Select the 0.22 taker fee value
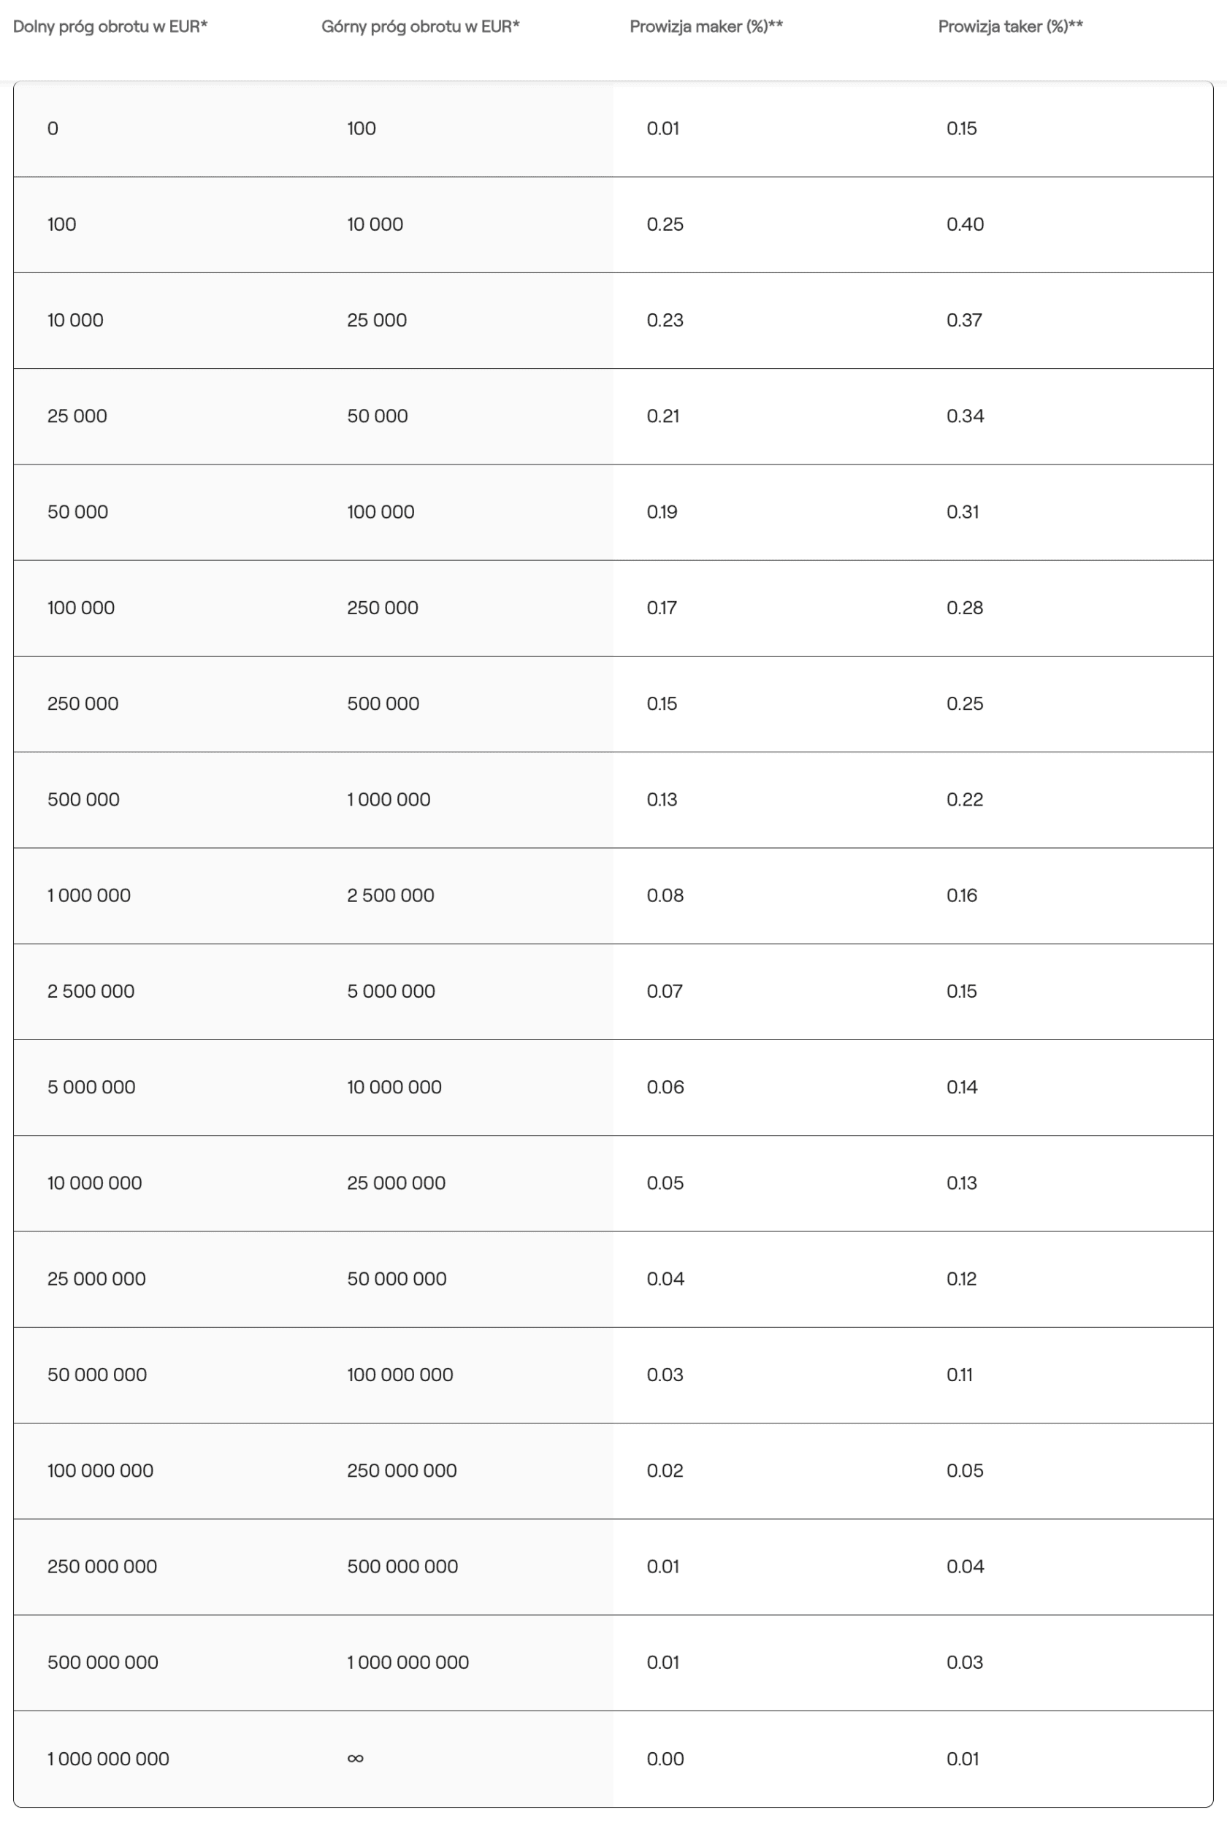 [964, 800]
